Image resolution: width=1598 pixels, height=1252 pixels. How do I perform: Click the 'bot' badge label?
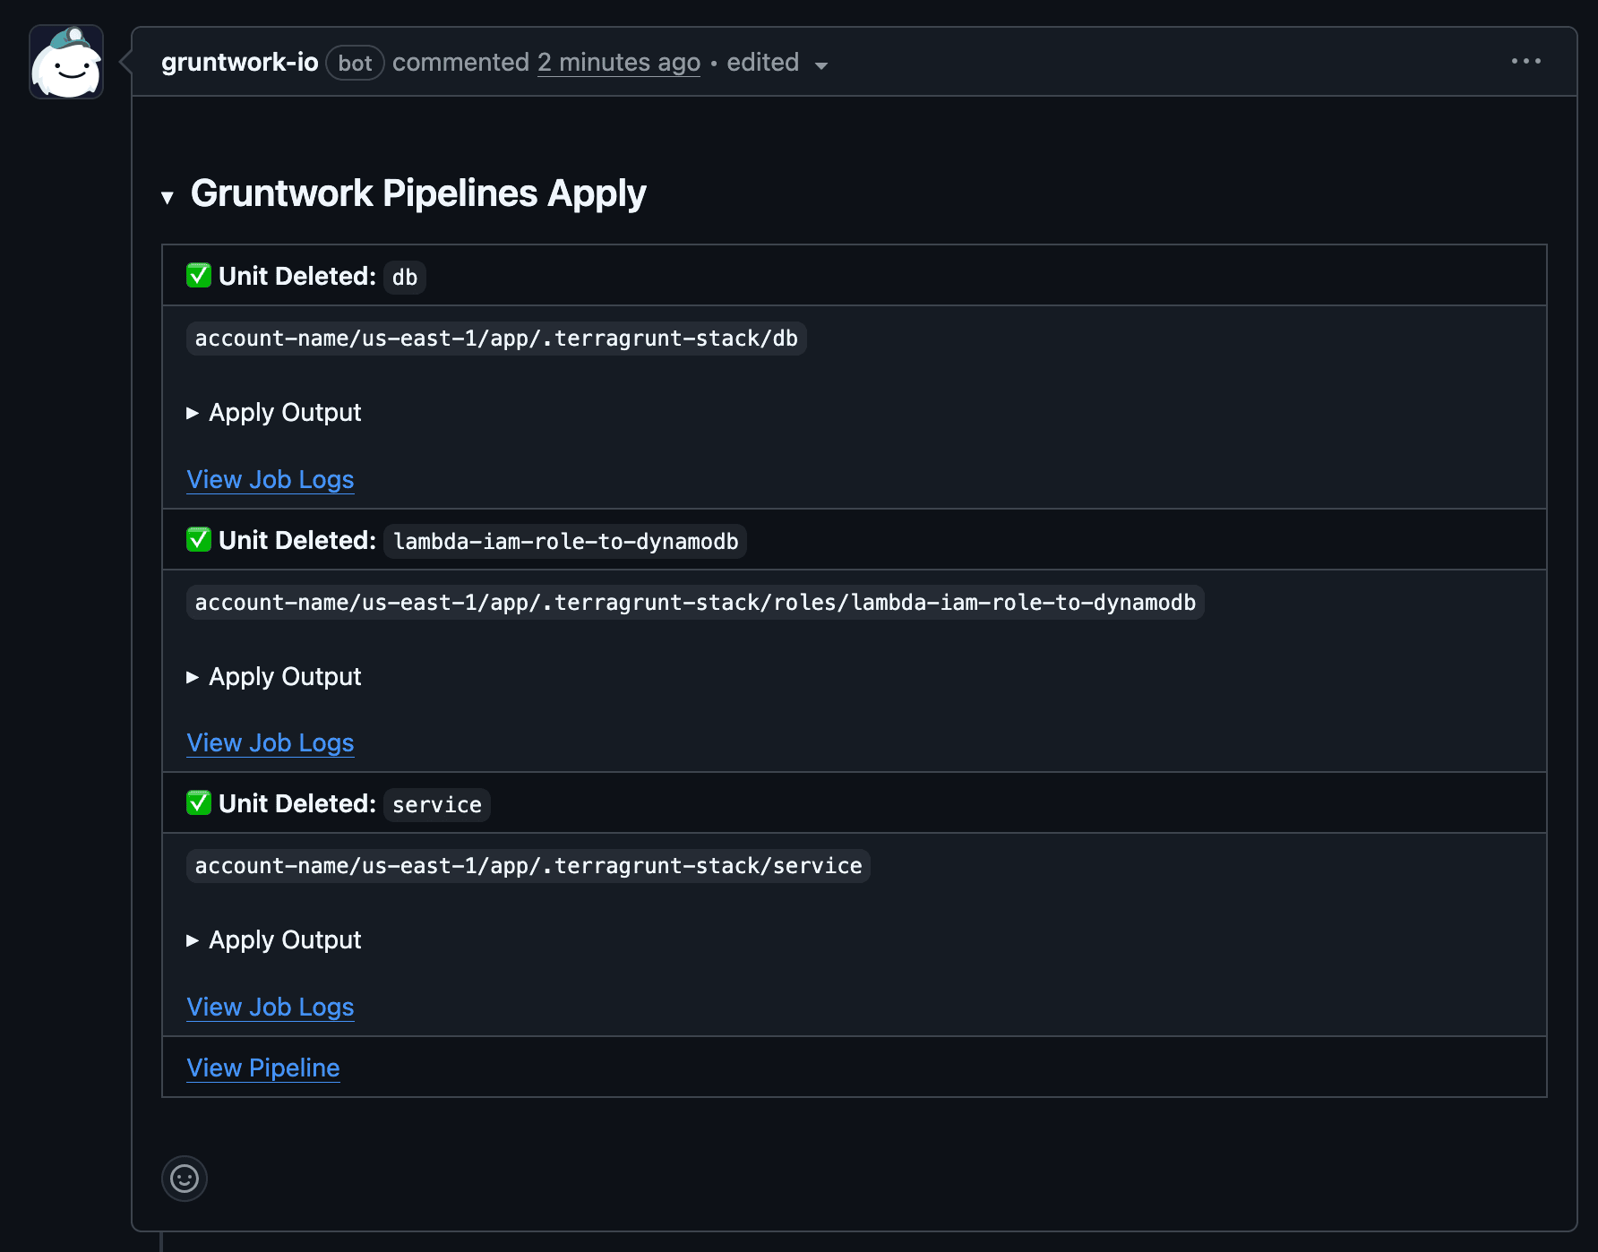click(x=355, y=63)
